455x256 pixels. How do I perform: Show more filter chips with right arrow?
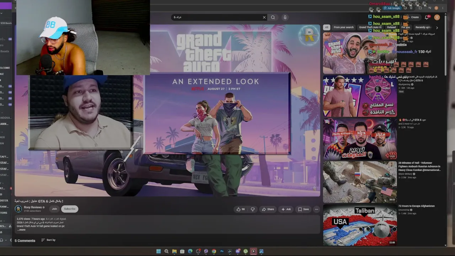coord(437,27)
